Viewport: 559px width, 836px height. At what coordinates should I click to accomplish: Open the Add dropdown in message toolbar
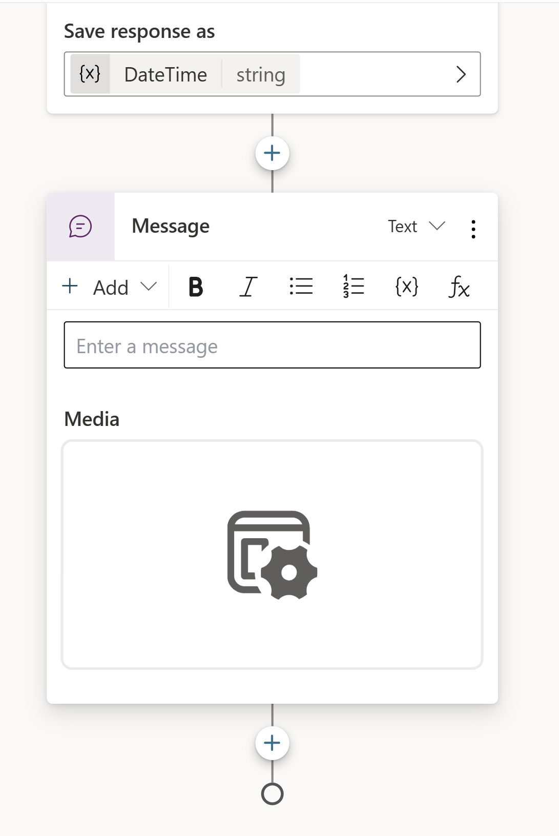(x=109, y=287)
